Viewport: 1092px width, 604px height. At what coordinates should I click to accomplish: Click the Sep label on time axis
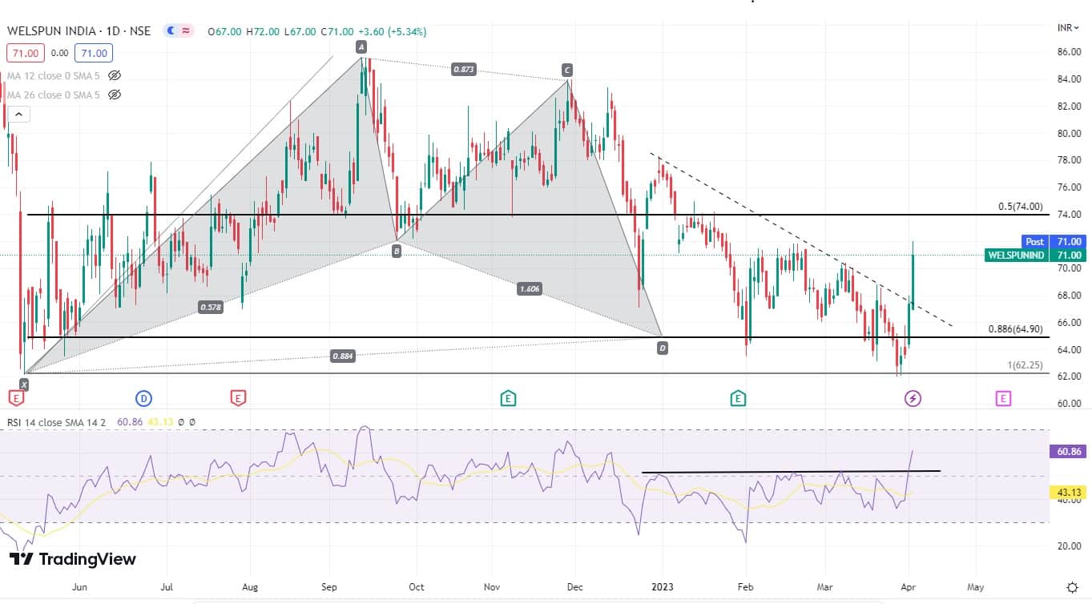coord(329,586)
